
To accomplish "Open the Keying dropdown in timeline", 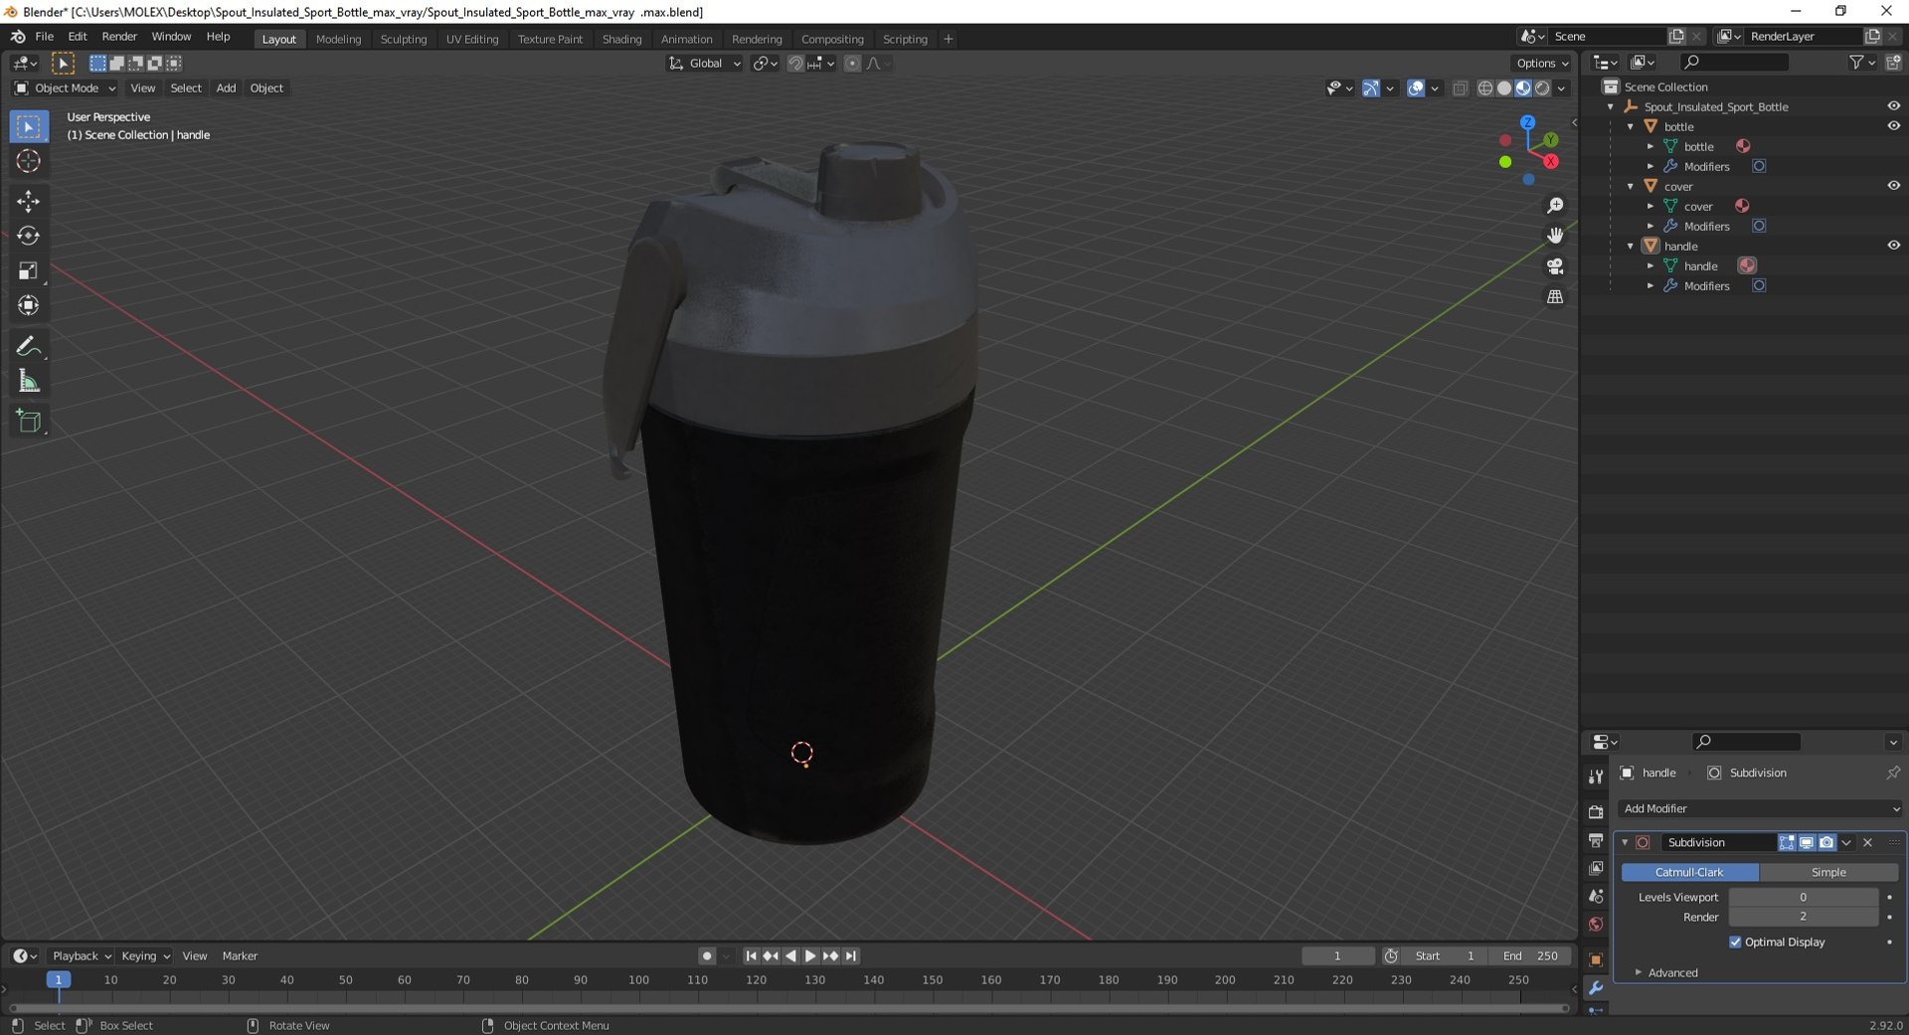I will pos(145,955).
